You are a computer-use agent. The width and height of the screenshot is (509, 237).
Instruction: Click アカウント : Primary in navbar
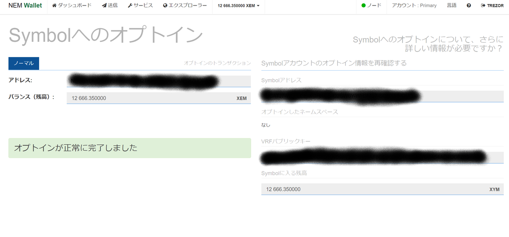point(414,6)
